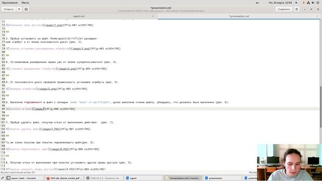Screen dimensions: 322x181
Task: Click the image/3.png link on line 79
Action: point(81,49)
